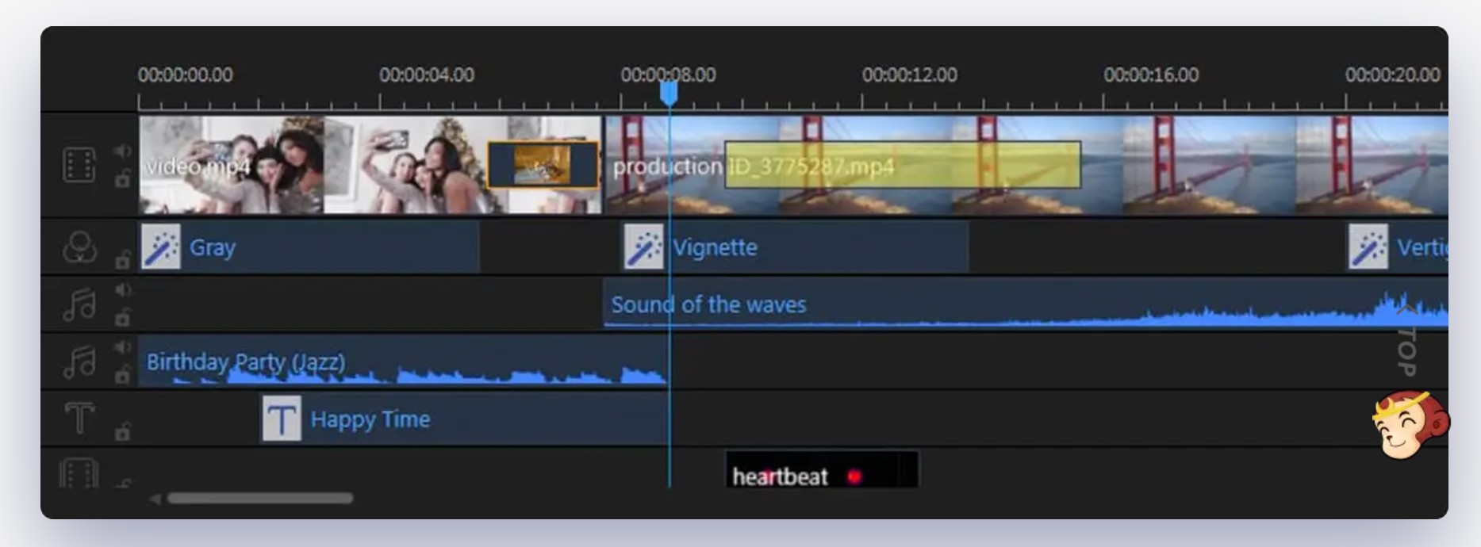Image resolution: width=1481 pixels, height=547 pixels.
Task: Click the text track T icon in the track header
Action: click(79, 418)
